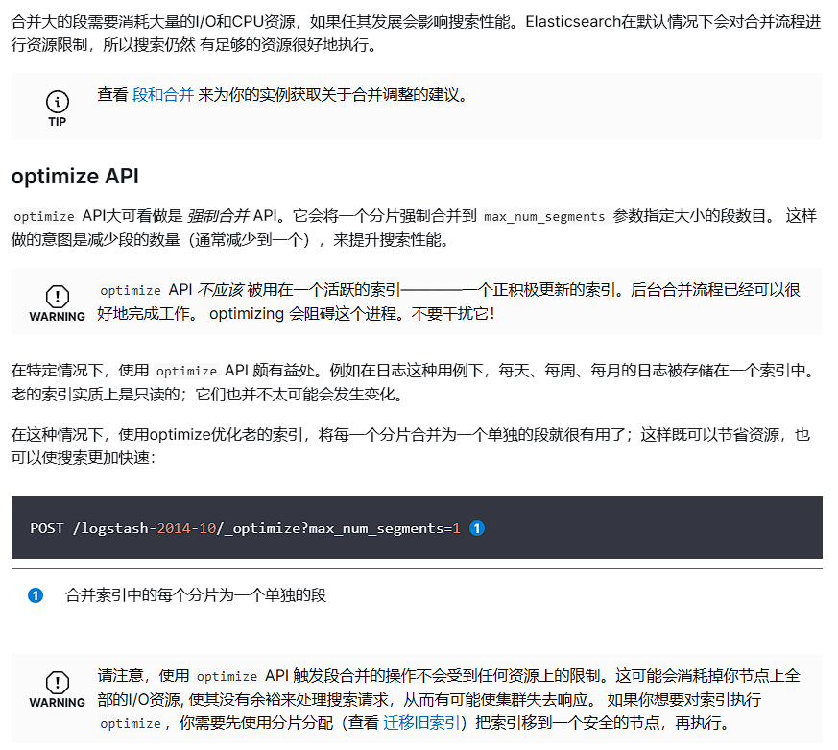Click the WARNING label in the first warning box

pyautogui.click(x=58, y=316)
